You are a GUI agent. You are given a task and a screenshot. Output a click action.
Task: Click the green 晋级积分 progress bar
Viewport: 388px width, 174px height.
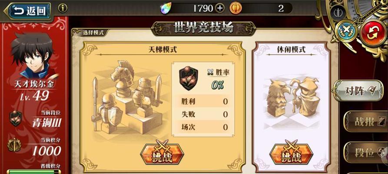34,171
